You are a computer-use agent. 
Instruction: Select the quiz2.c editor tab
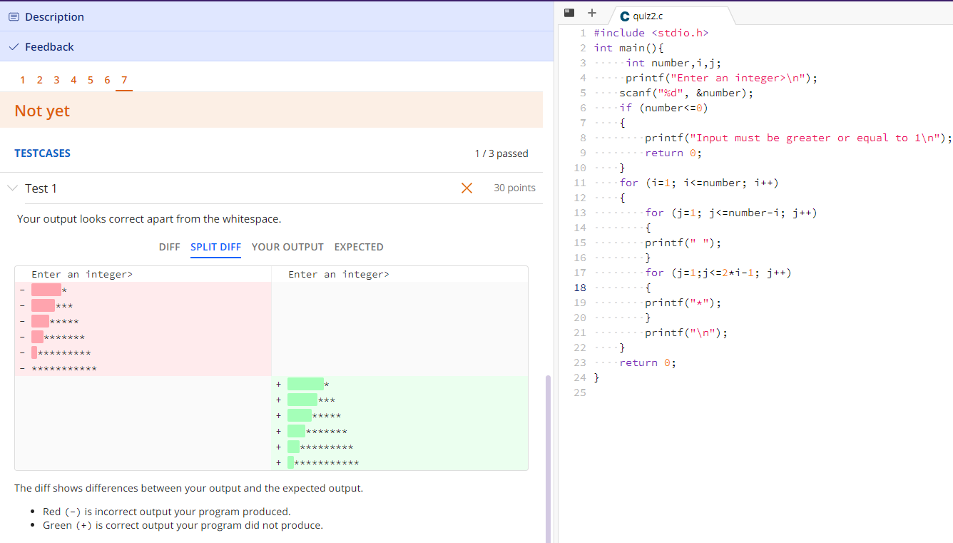click(656, 15)
